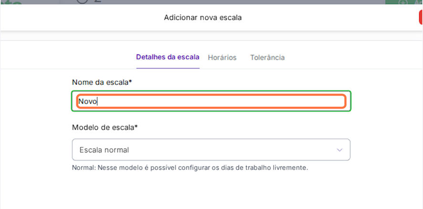The width and height of the screenshot is (423, 209).
Task: Switch to the Tolerância tab
Action: point(267,58)
